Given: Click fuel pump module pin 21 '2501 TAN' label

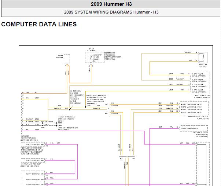Looking at the screenshot, I should click(x=176, y=90).
